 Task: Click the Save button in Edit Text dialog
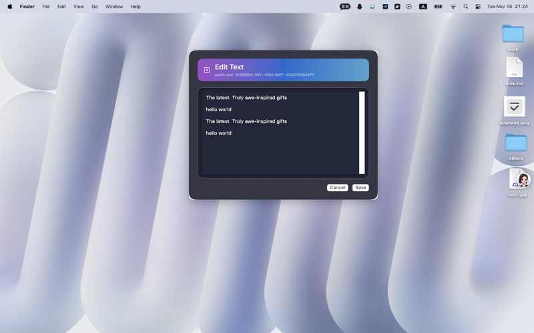point(360,188)
